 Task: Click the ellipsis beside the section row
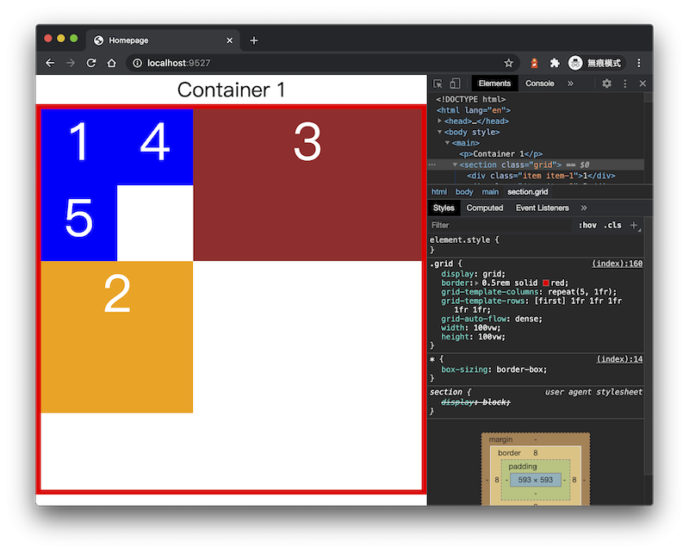[x=432, y=165]
